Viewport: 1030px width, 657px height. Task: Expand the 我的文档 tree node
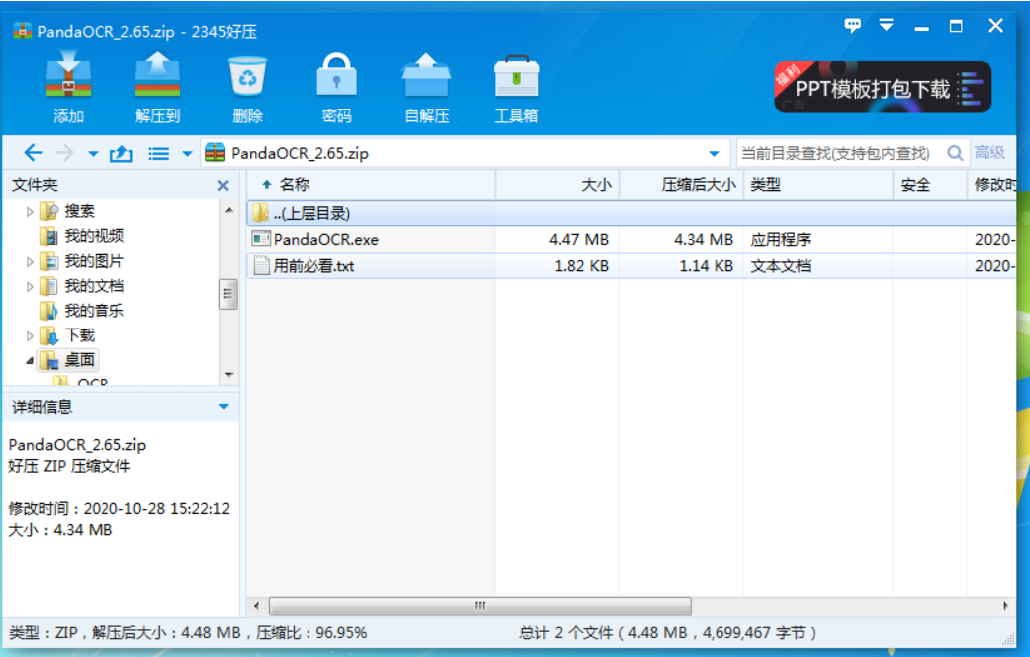tap(30, 287)
